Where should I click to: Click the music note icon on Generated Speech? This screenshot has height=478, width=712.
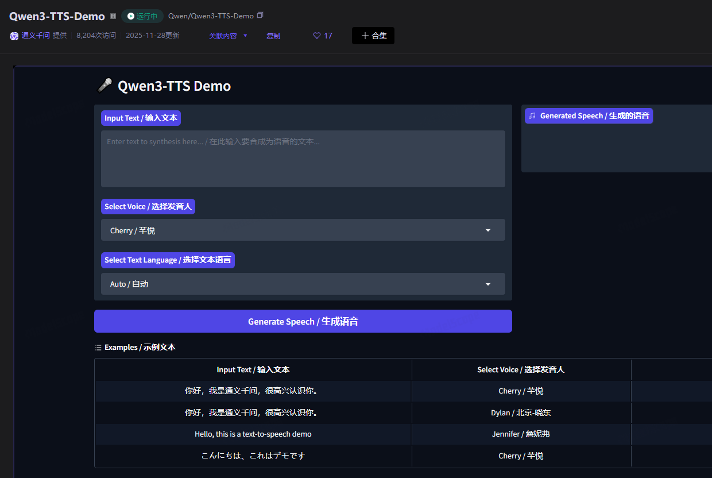pos(532,115)
